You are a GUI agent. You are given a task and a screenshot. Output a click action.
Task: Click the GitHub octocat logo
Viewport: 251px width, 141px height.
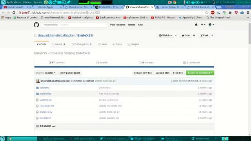click(x=36, y=25)
